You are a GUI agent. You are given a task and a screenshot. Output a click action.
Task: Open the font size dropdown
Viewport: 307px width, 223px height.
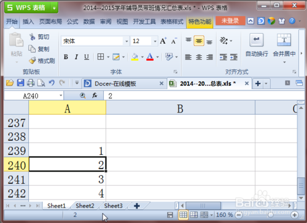[x=155, y=41]
